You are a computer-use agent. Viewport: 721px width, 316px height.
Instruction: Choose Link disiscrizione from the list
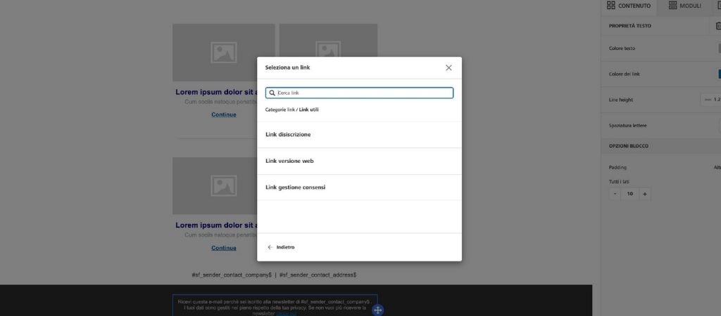(359, 135)
